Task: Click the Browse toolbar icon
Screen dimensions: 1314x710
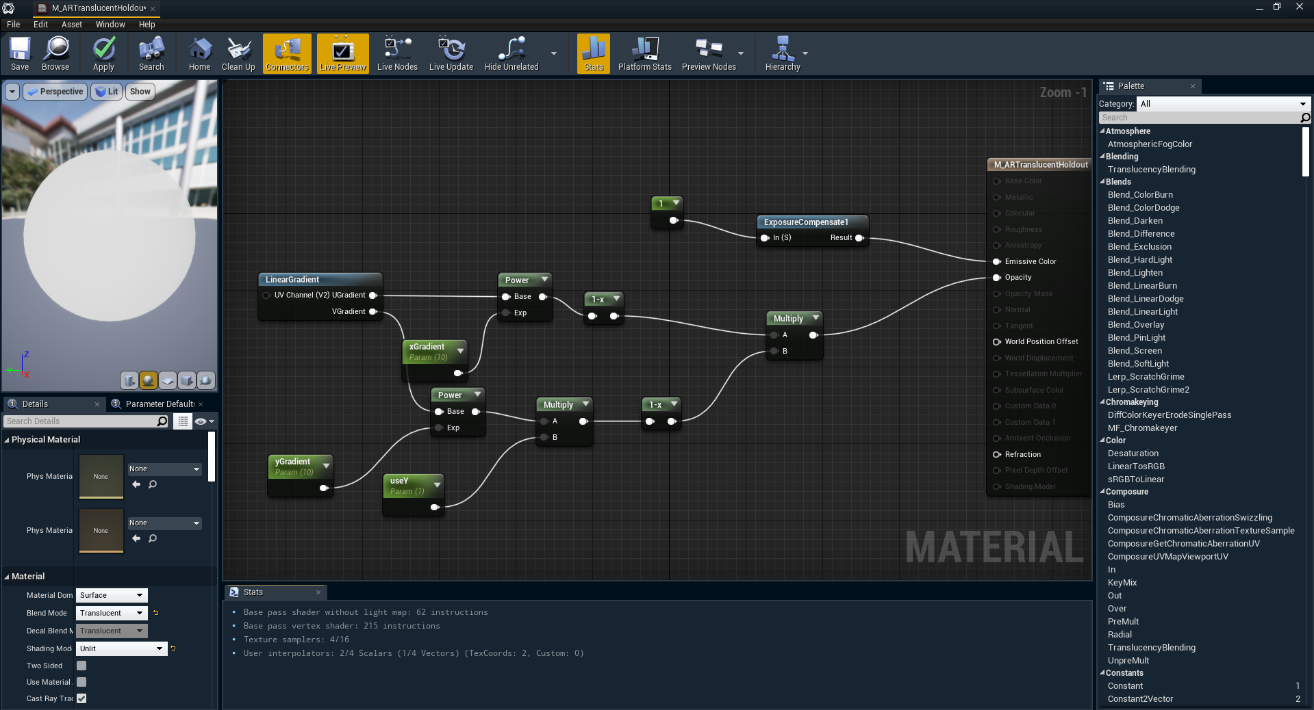Action: click(x=55, y=53)
